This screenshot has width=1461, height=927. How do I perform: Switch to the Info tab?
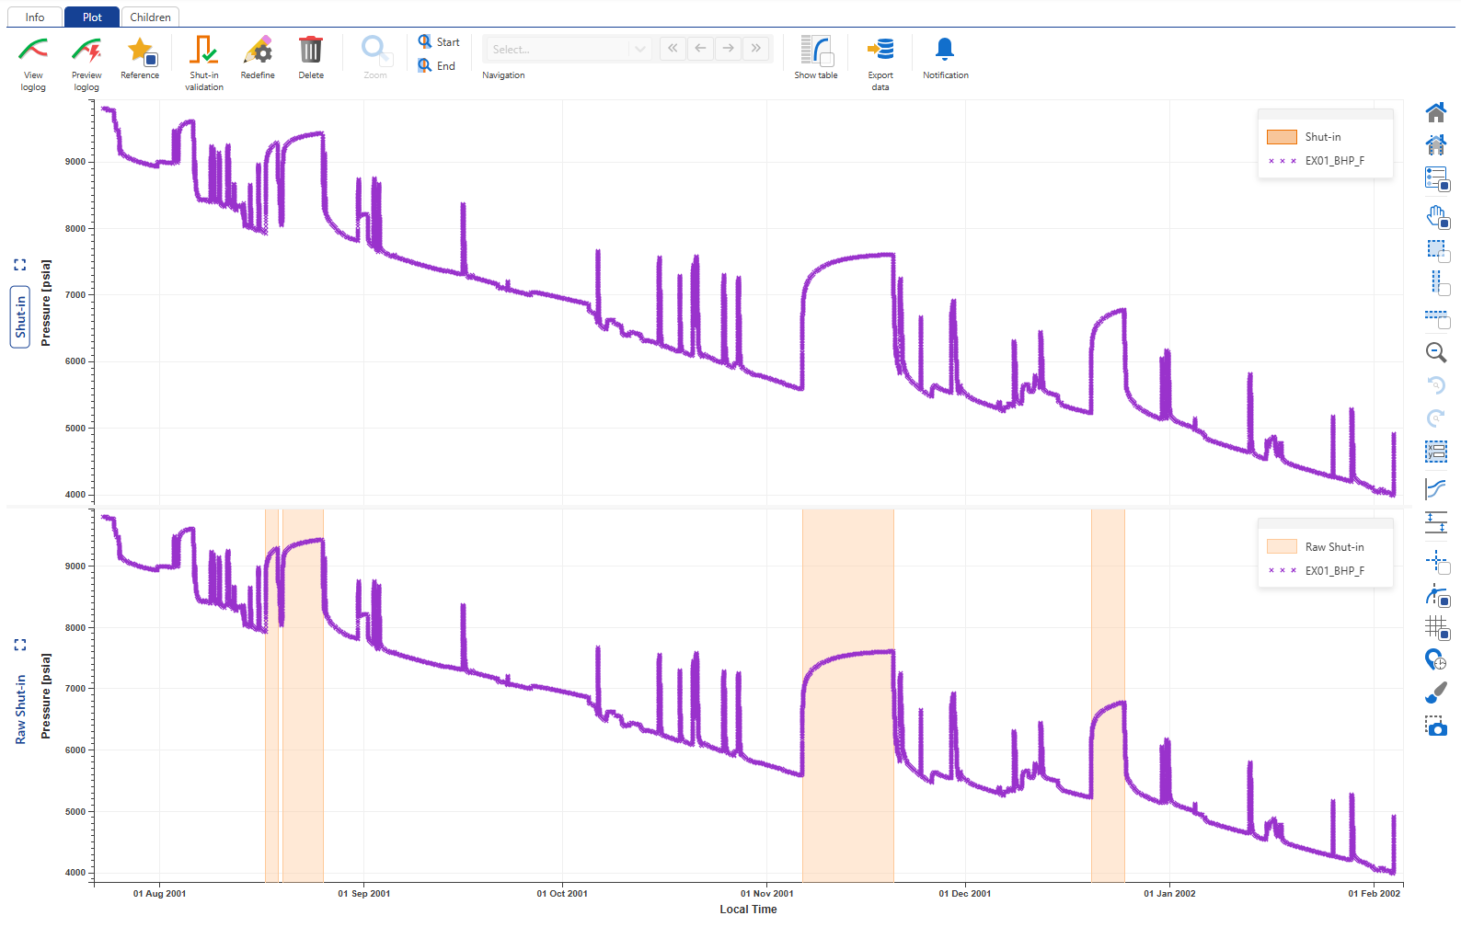point(35,17)
